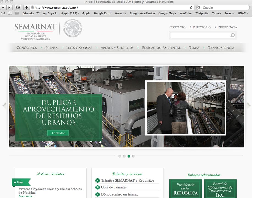Click arrow icon beside Guía de Trámites

coord(97,187)
